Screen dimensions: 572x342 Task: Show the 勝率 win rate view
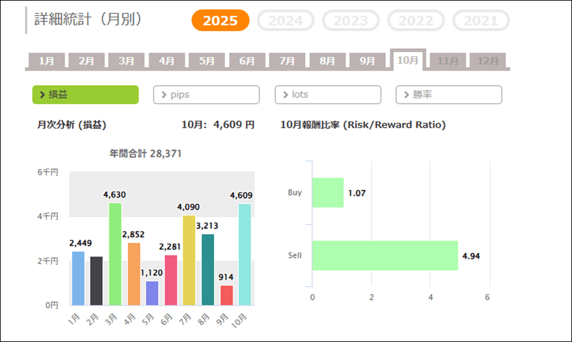[449, 95]
